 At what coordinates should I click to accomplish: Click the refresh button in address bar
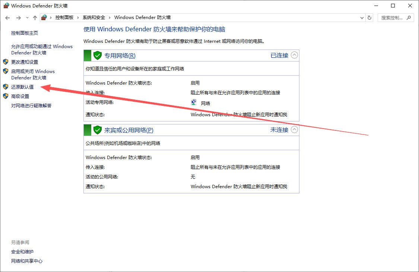369,18
